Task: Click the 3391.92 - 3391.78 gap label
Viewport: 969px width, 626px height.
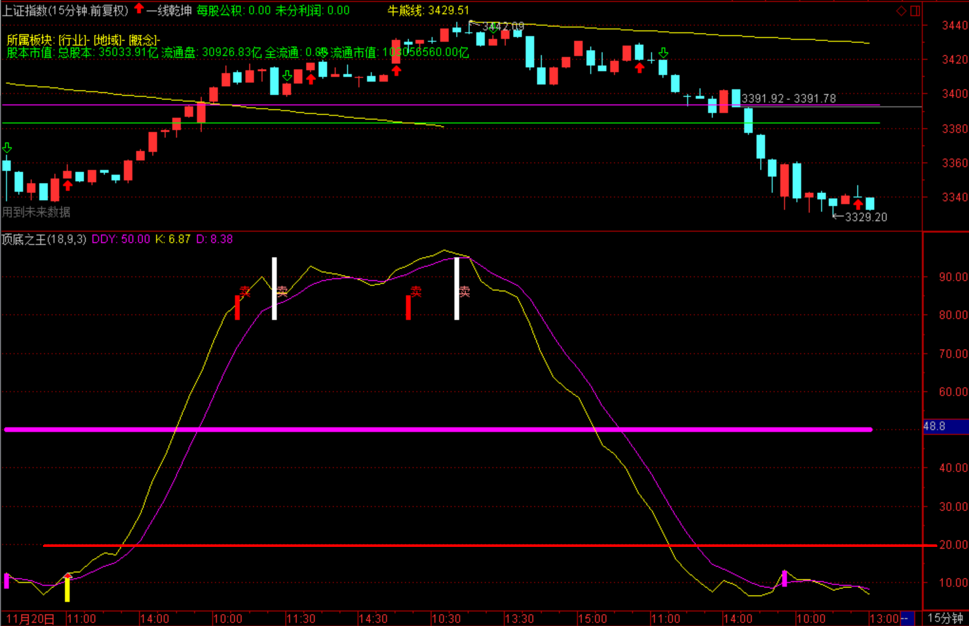Action: tap(788, 99)
